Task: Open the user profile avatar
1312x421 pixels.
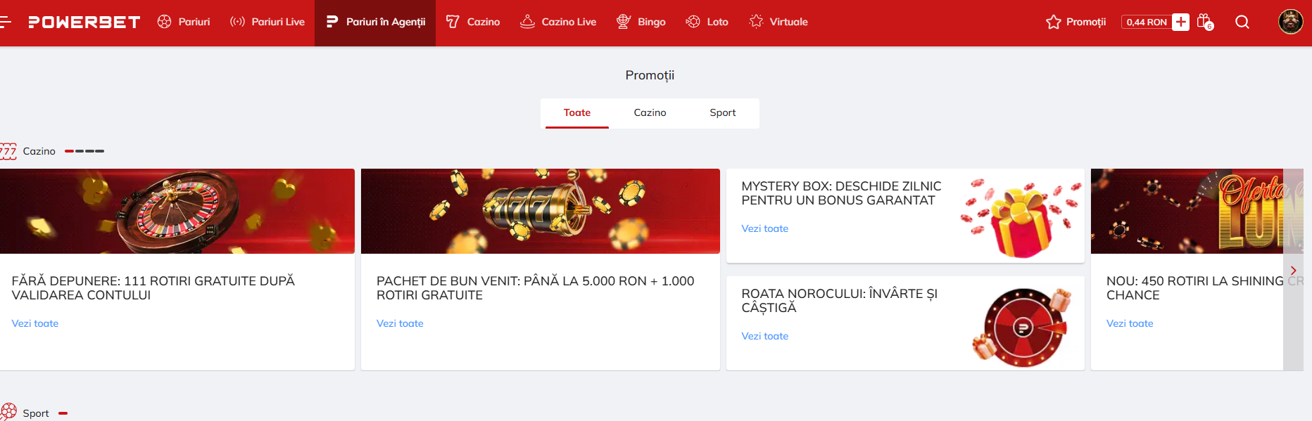Action: click(x=1290, y=22)
